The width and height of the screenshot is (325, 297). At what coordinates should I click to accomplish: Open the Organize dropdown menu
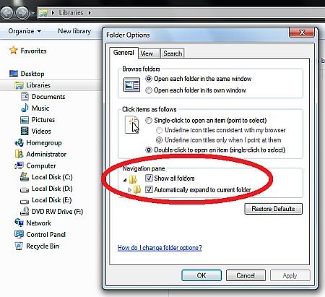[25, 31]
